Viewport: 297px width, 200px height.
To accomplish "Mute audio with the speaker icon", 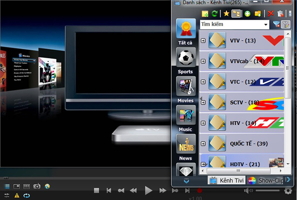I will coord(248,190).
